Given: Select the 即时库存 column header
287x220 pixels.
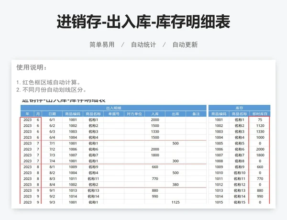Looking at the screenshot, I should click(x=260, y=114).
